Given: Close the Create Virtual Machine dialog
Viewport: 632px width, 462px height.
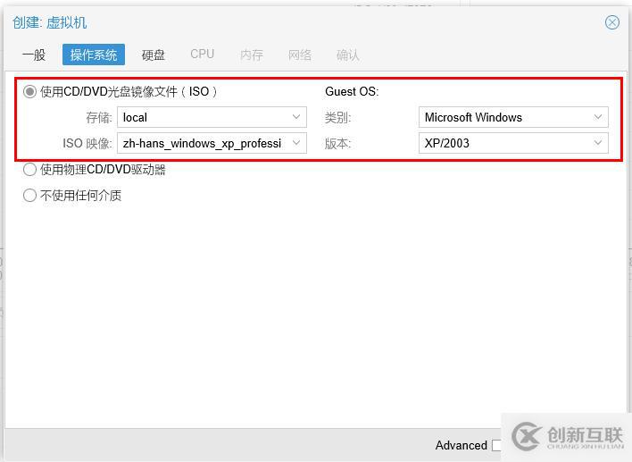Looking at the screenshot, I should [611, 22].
